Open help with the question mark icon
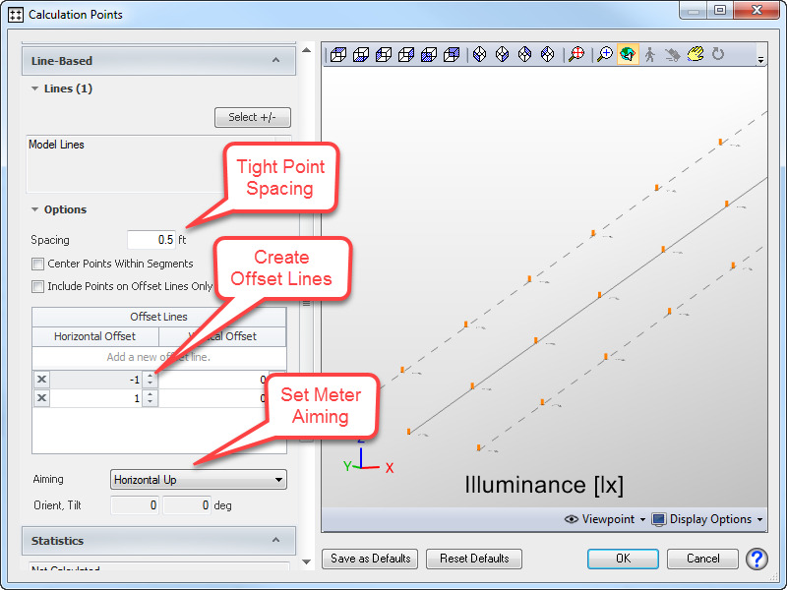This screenshot has width=787, height=590. (x=757, y=559)
